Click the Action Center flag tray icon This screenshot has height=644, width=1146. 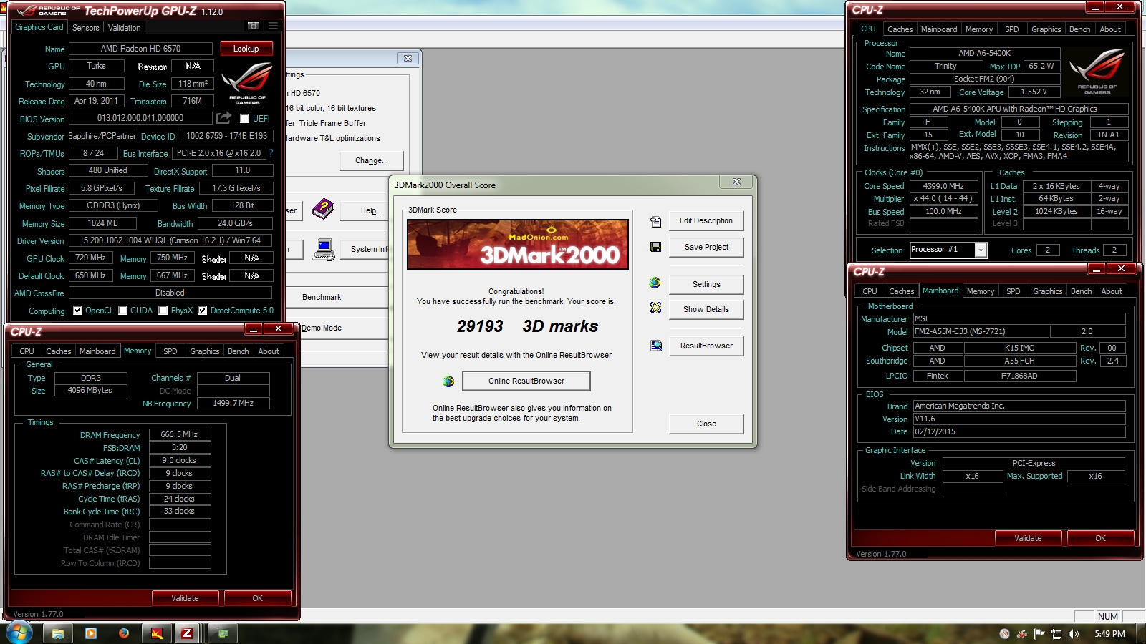click(1039, 634)
